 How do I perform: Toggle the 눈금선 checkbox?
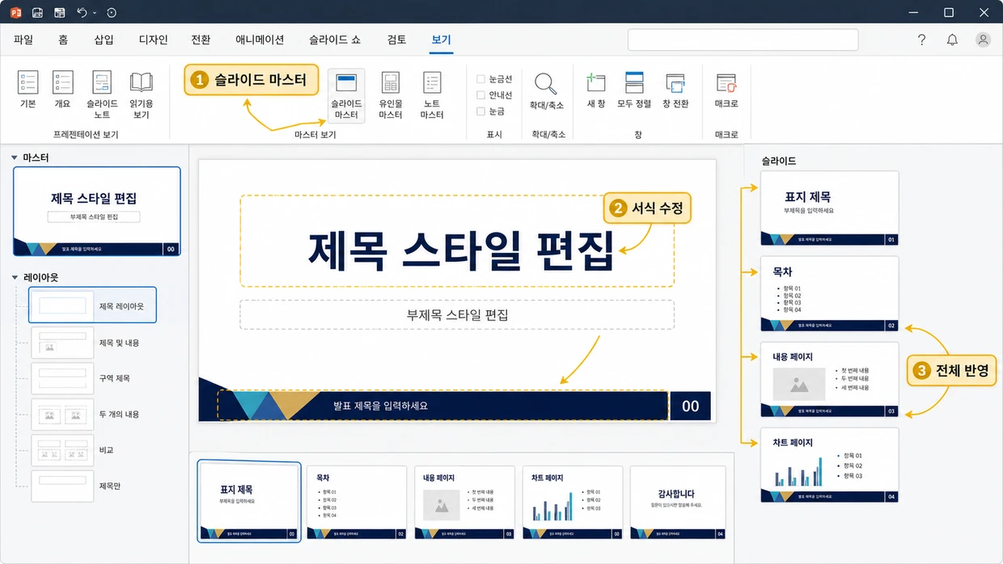pyautogui.click(x=480, y=79)
